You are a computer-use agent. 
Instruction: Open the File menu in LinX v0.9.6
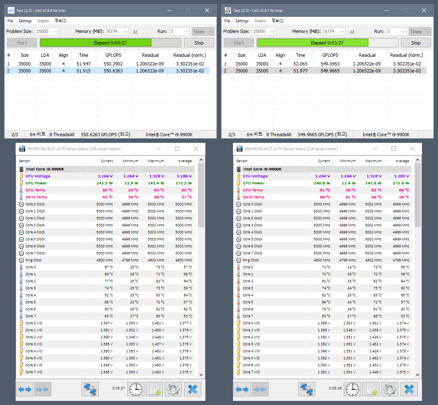10,21
